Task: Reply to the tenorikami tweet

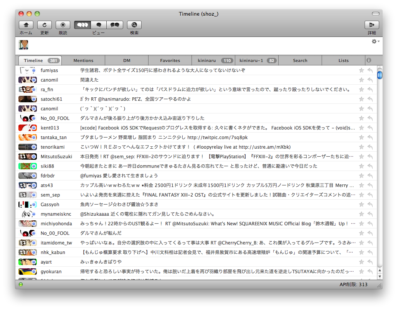Action: click(370, 147)
